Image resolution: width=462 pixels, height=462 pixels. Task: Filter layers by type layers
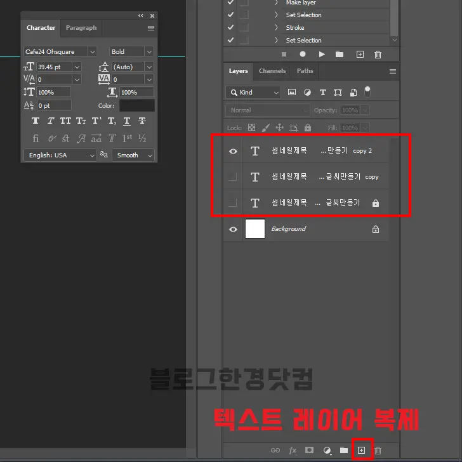click(x=323, y=93)
